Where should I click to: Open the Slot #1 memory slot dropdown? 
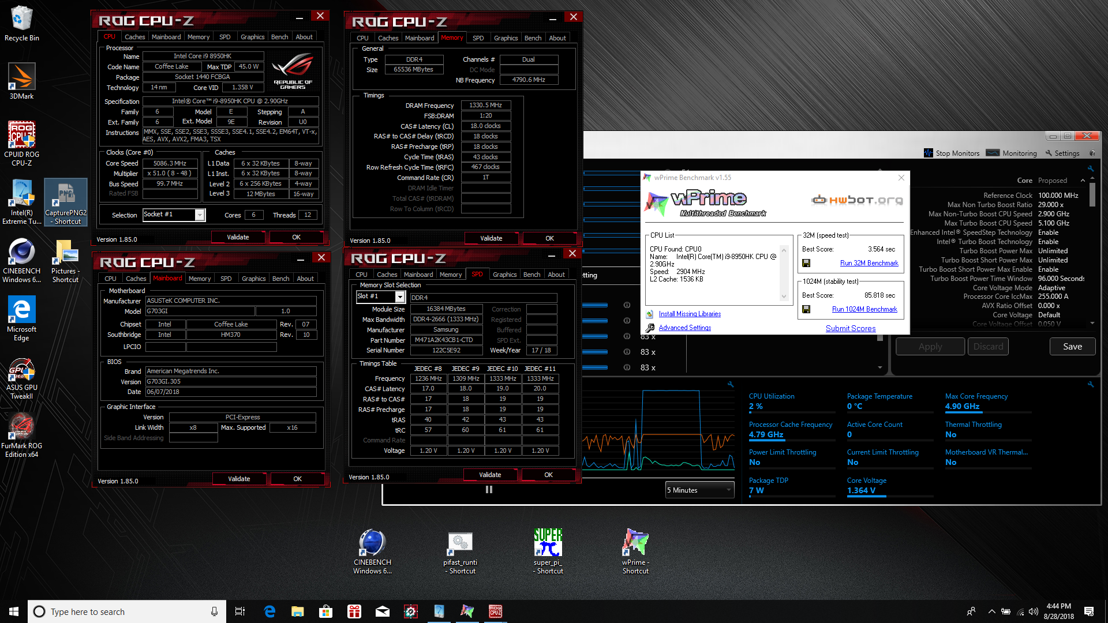[399, 297]
